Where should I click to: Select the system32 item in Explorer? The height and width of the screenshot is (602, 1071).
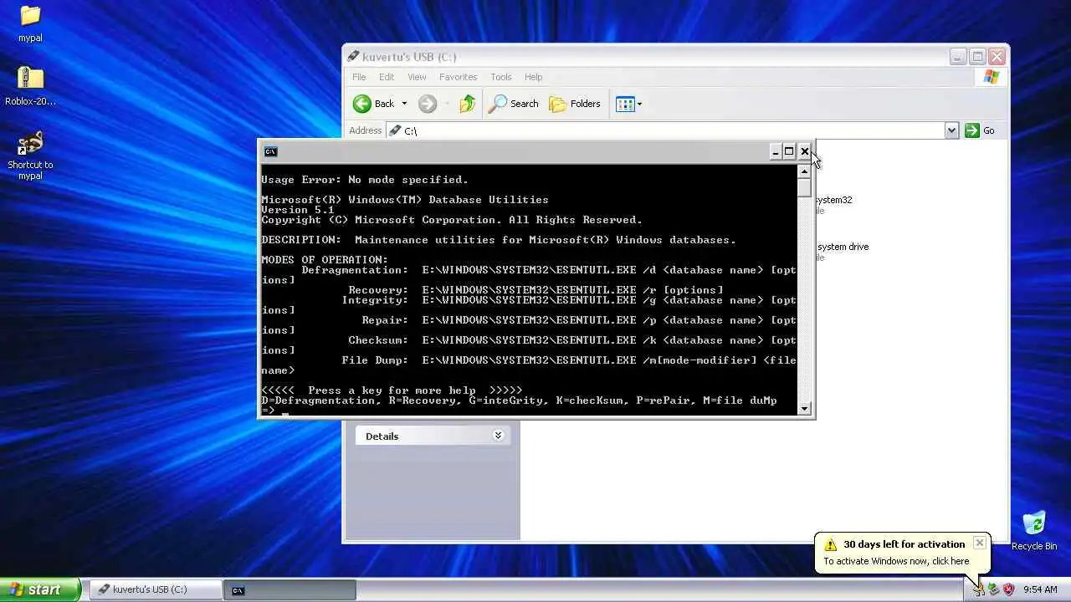click(834, 200)
